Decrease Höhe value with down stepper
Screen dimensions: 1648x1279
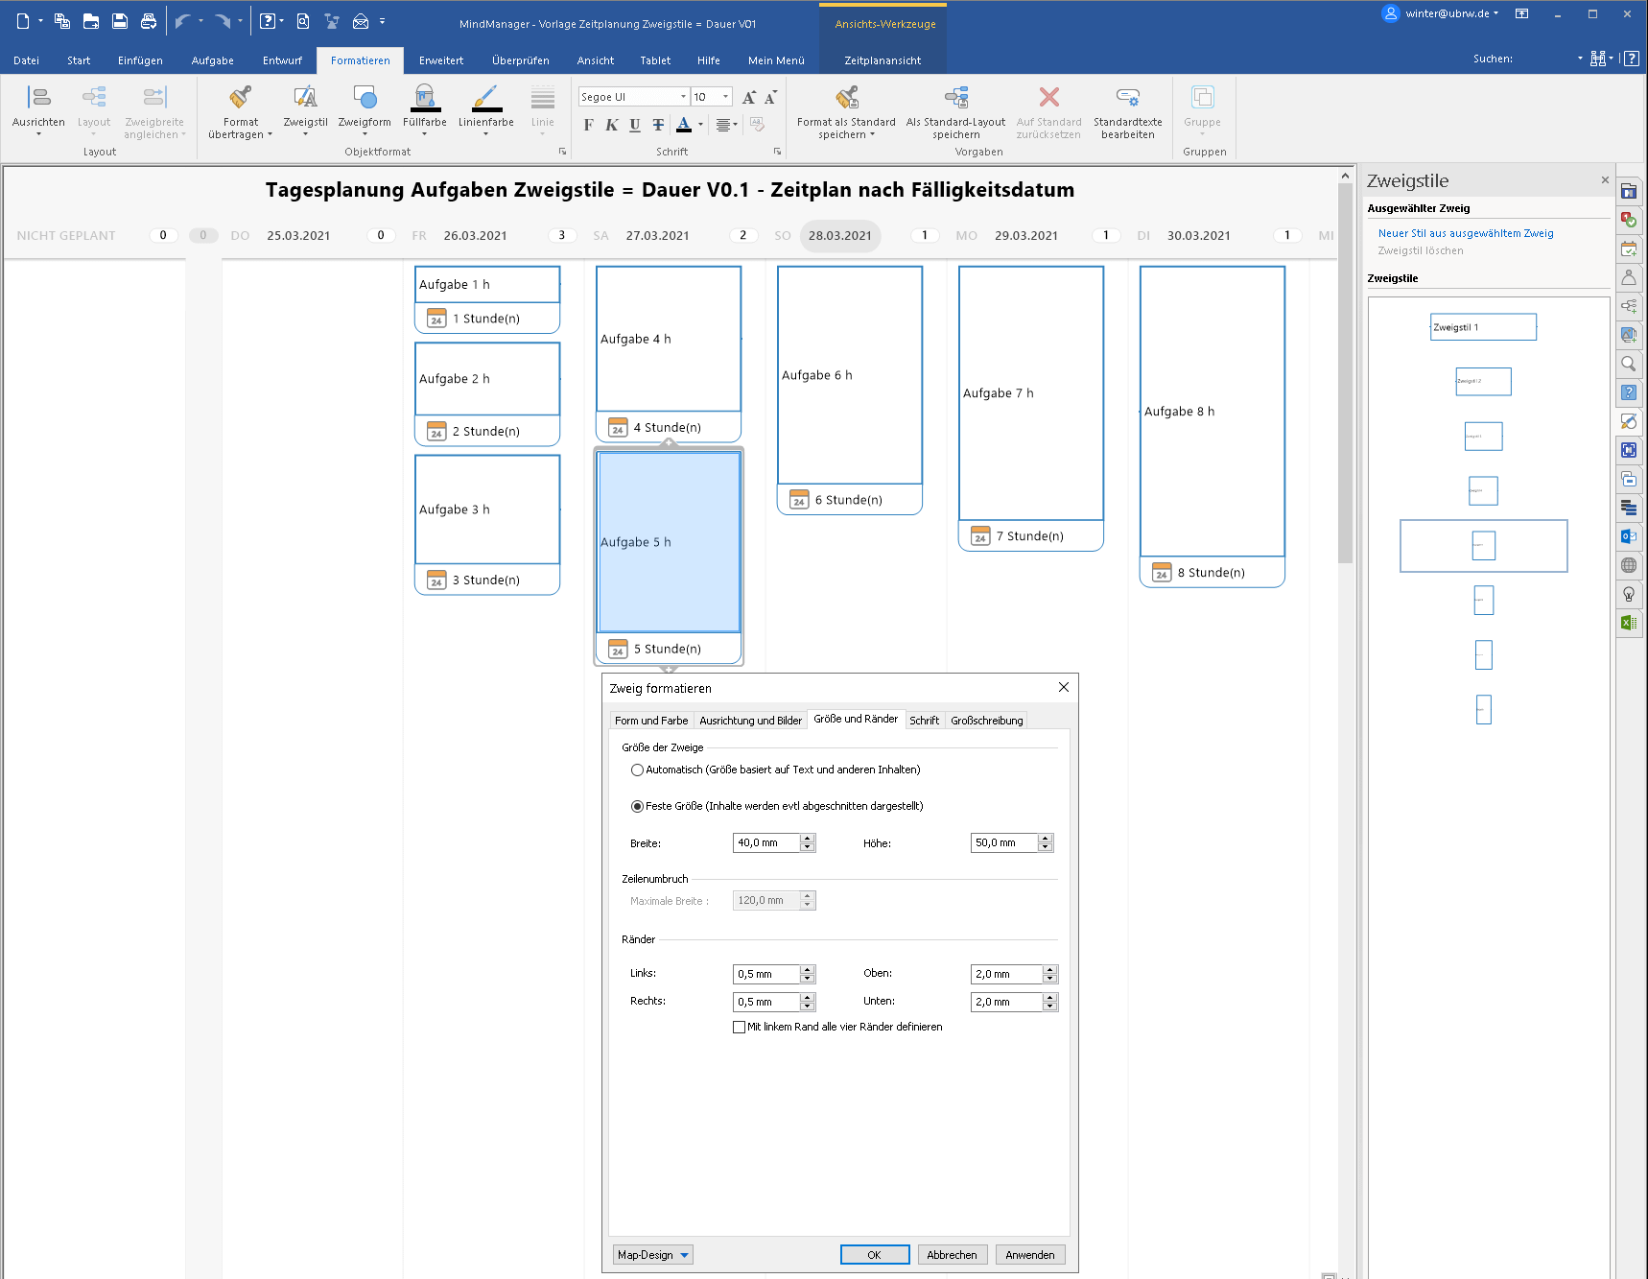pyautogui.click(x=1046, y=847)
